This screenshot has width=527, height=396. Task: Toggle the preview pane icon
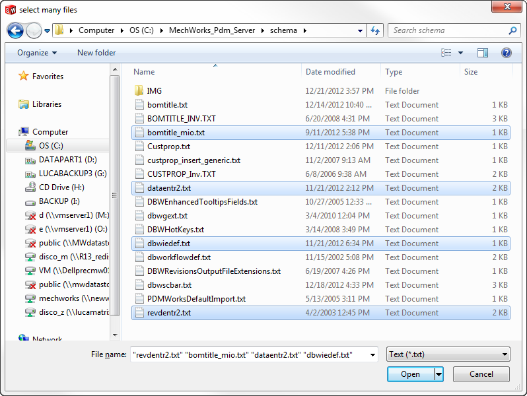point(483,53)
